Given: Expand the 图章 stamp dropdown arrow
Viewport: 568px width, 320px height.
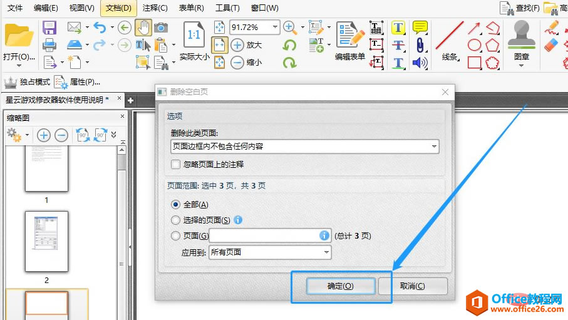Looking at the screenshot, I should tap(521, 66).
